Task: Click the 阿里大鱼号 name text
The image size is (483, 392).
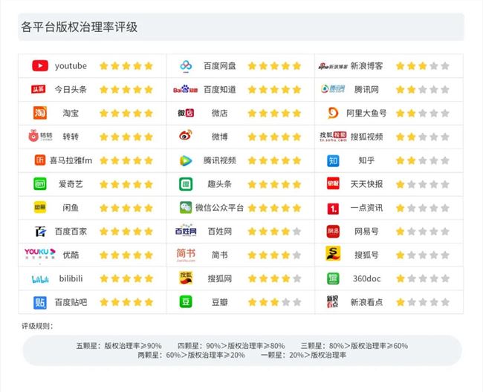Action: click(366, 114)
